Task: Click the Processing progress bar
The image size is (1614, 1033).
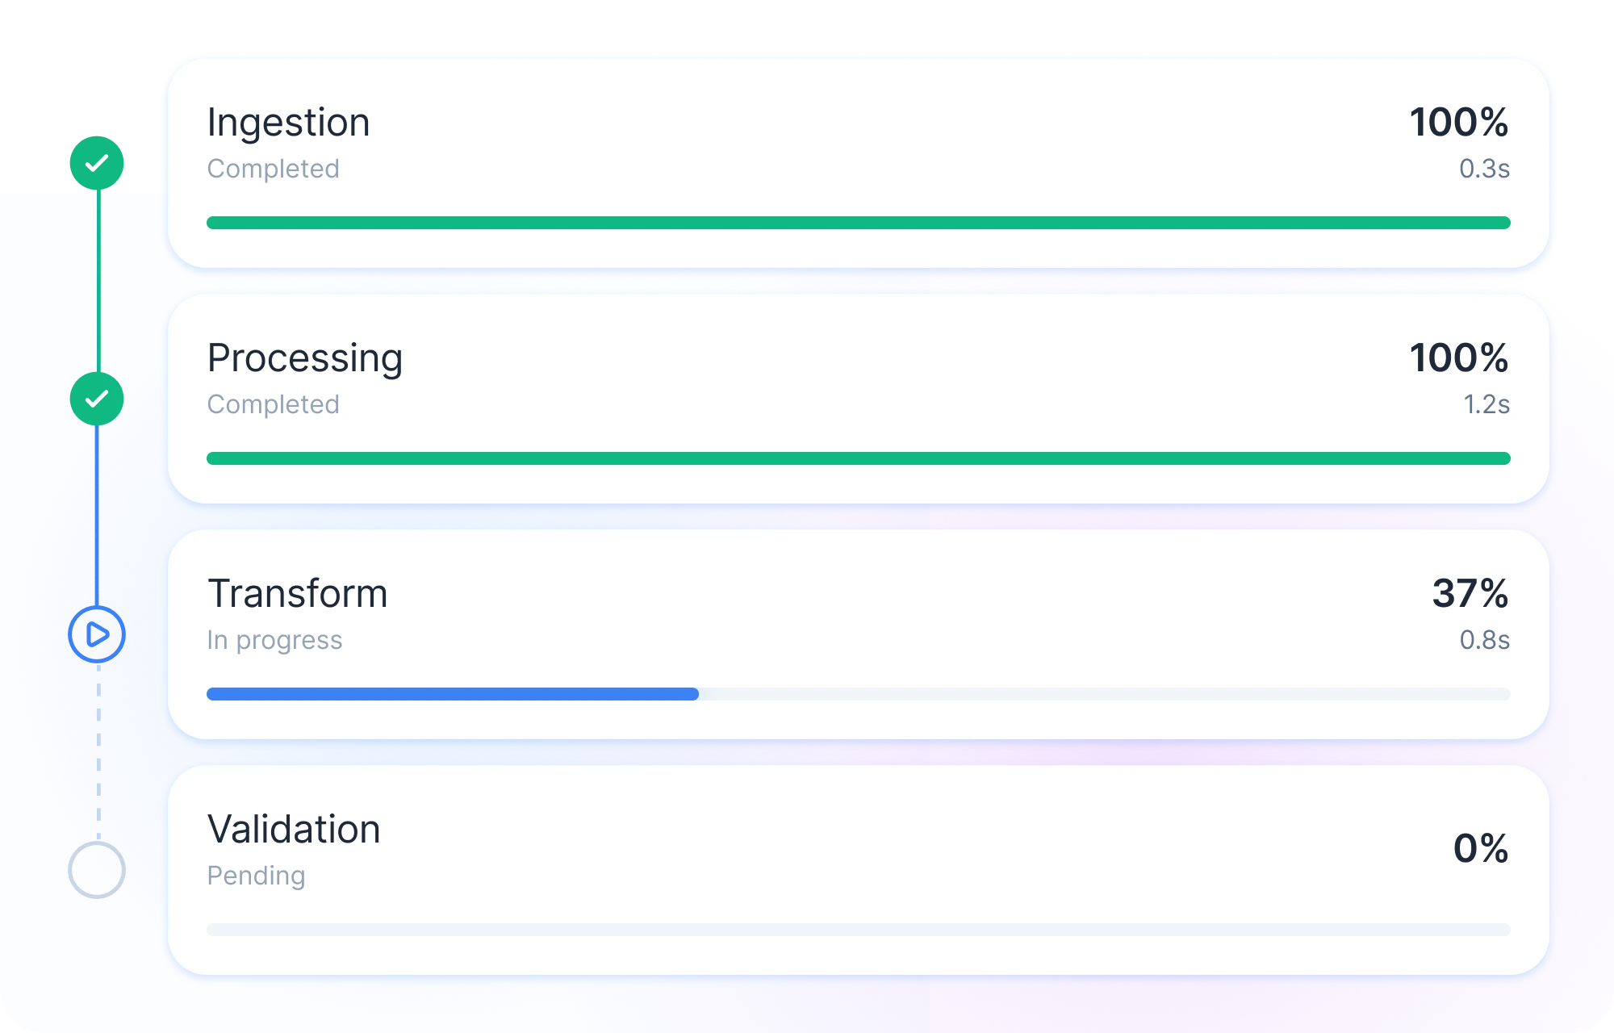Action: 858,458
